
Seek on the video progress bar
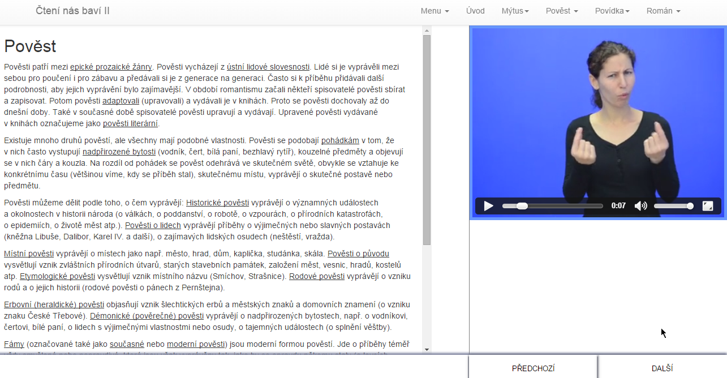(552, 206)
